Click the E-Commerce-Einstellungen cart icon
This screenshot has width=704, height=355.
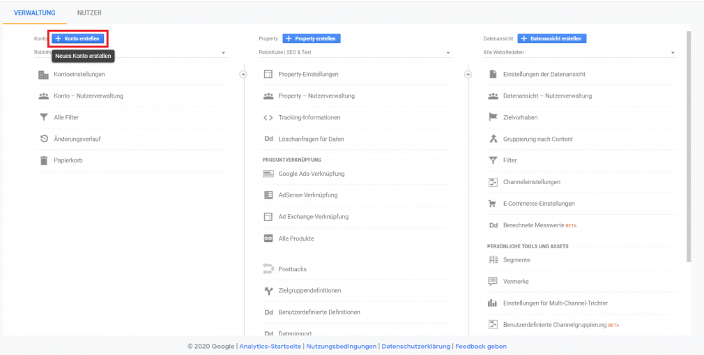[493, 204]
